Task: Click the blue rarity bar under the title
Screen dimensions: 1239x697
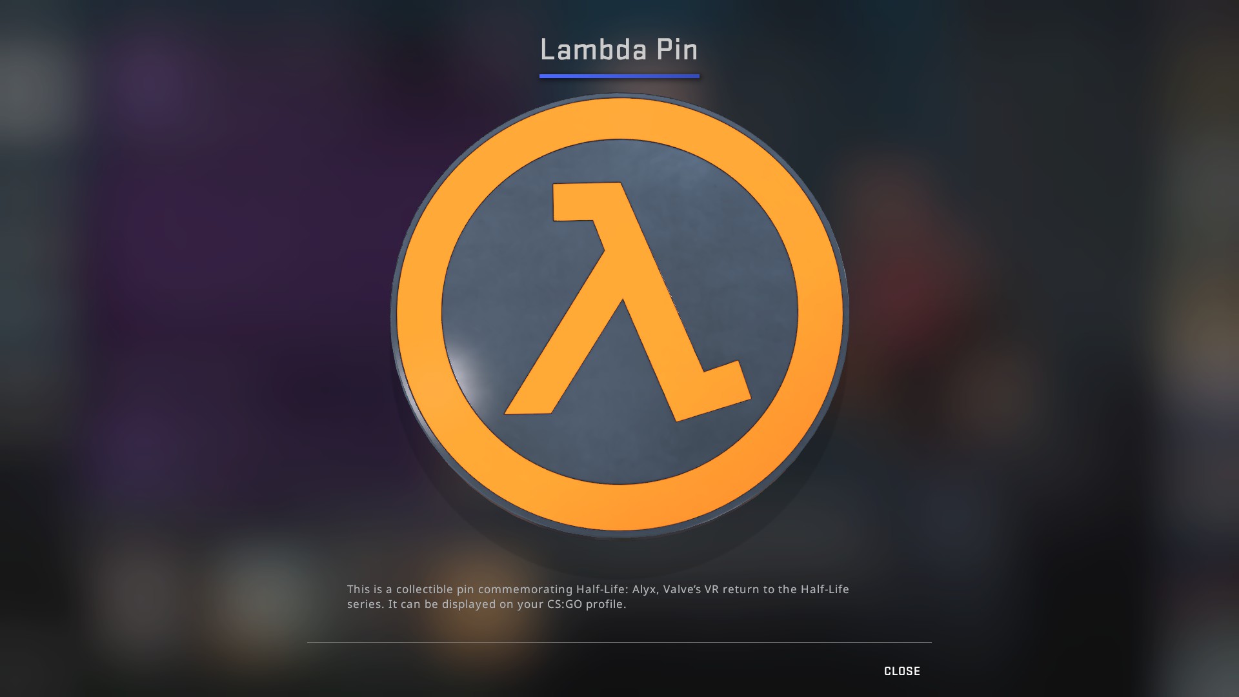Action: (619, 76)
